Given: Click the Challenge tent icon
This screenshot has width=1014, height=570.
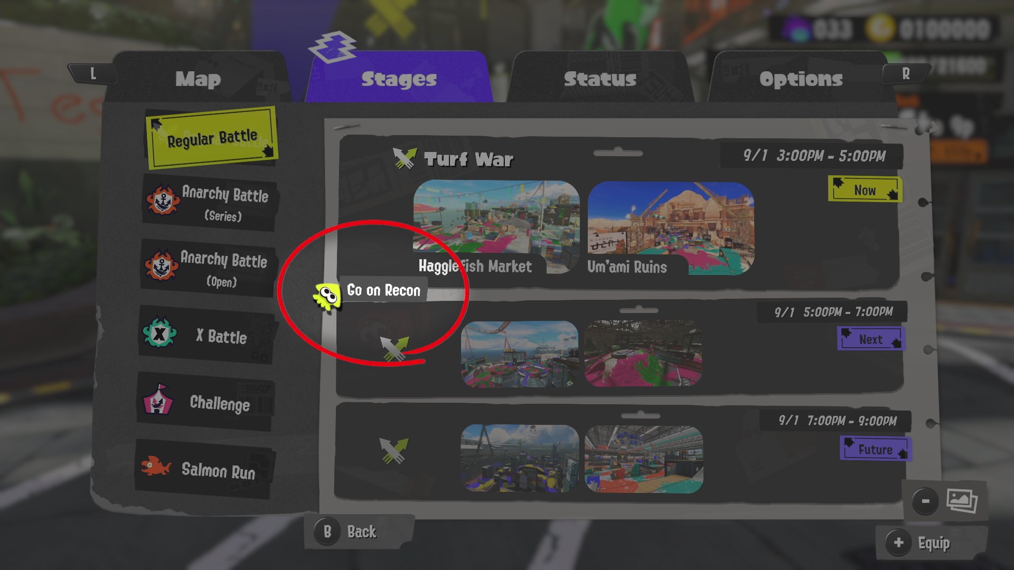Looking at the screenshot, I should [x=158, y=400].
